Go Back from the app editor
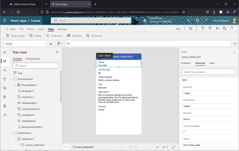The width and height of the screenshot is (239, 151). (11, 29)
